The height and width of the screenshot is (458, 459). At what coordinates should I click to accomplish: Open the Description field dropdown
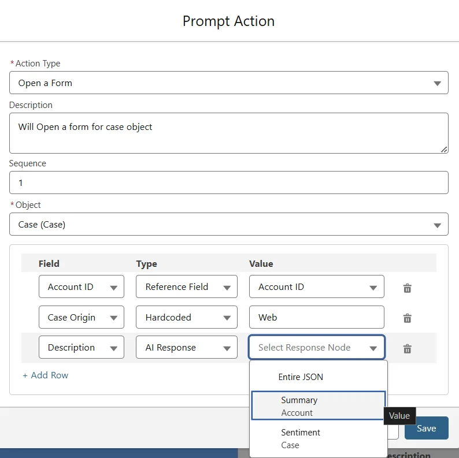(x=82, y=348)
